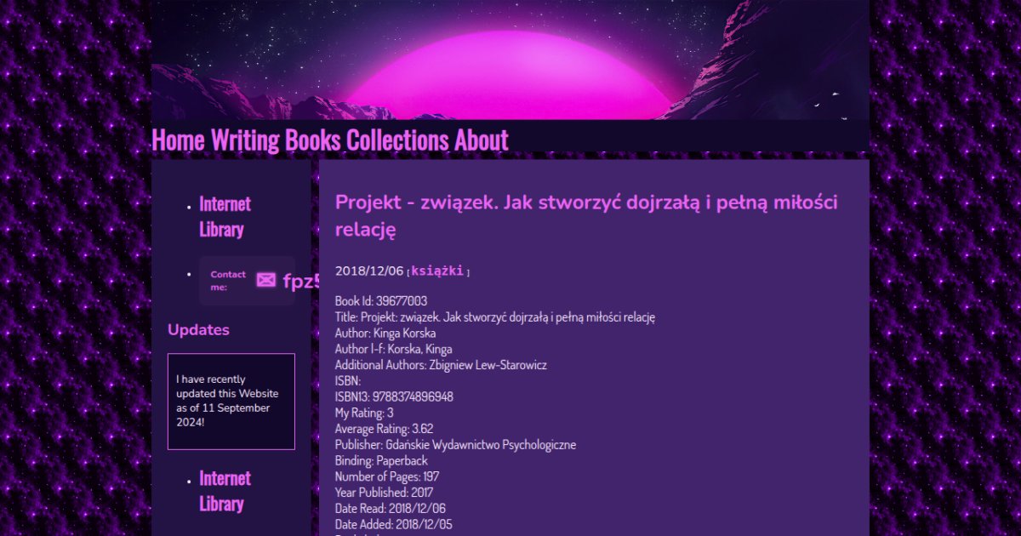Viewport: 1021px width, 536px height.
Task: Click the Book Id 39677003 line
Action: (x=381, y=301)
